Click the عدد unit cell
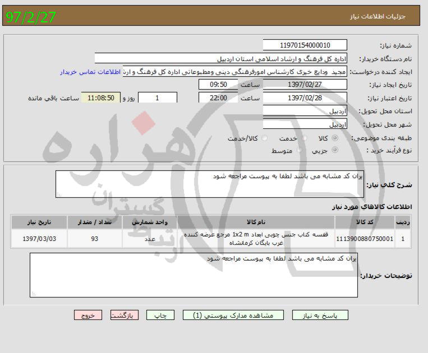 coord(150,239)
